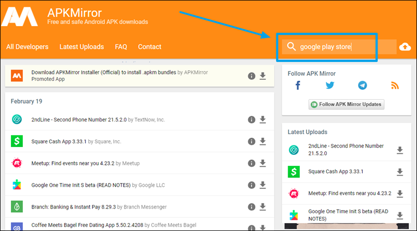Open Branch: Banking & Instant Pay 8.29.3 link

(73, 207)
